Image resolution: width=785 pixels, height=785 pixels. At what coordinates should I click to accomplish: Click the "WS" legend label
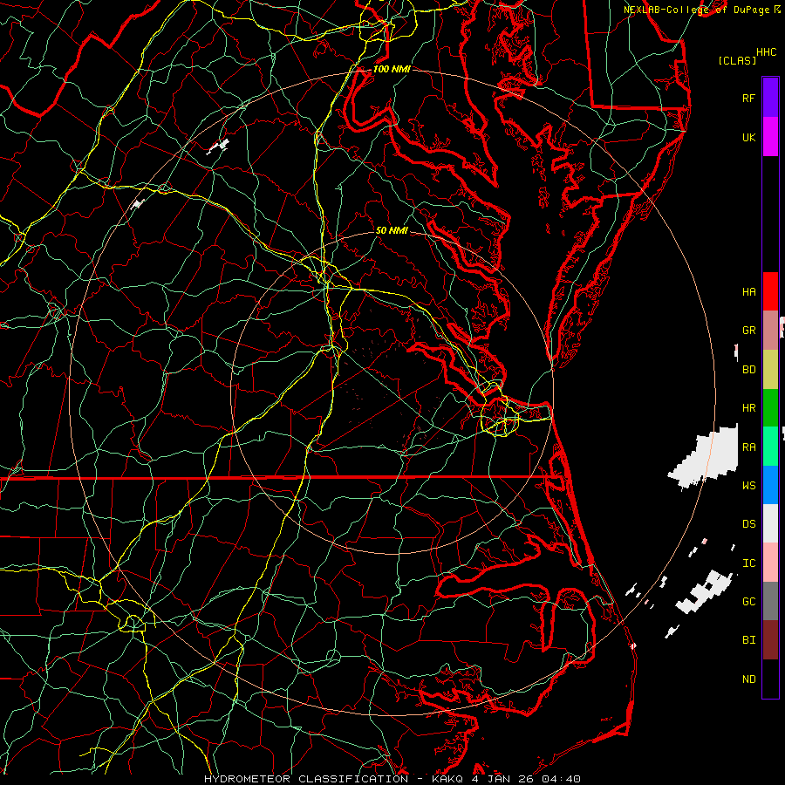point(749,486)
